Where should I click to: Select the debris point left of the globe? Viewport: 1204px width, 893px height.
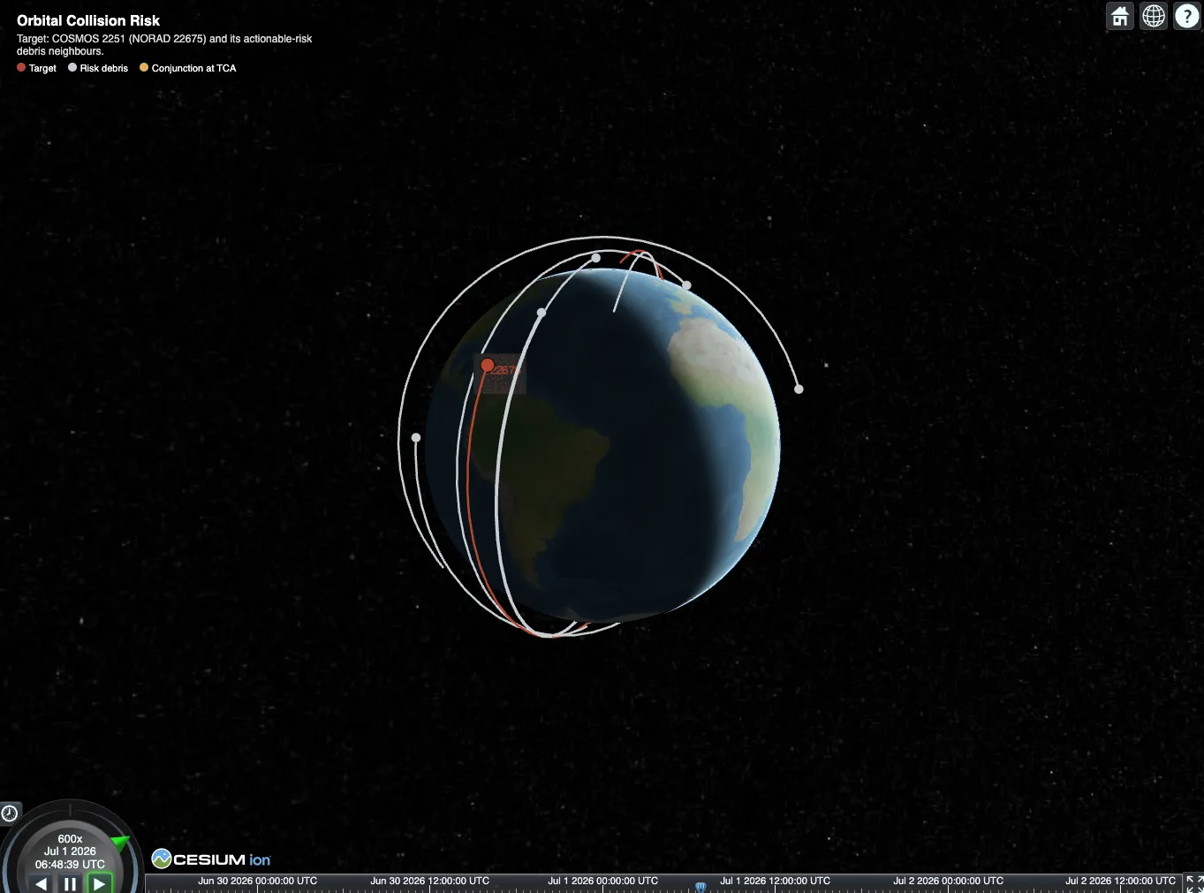tap(416, 437)
